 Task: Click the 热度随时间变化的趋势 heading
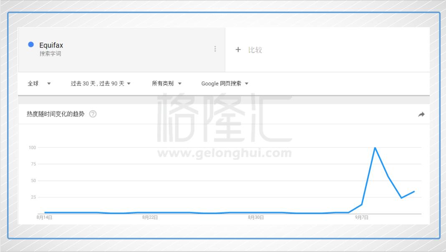click(55, 114)
